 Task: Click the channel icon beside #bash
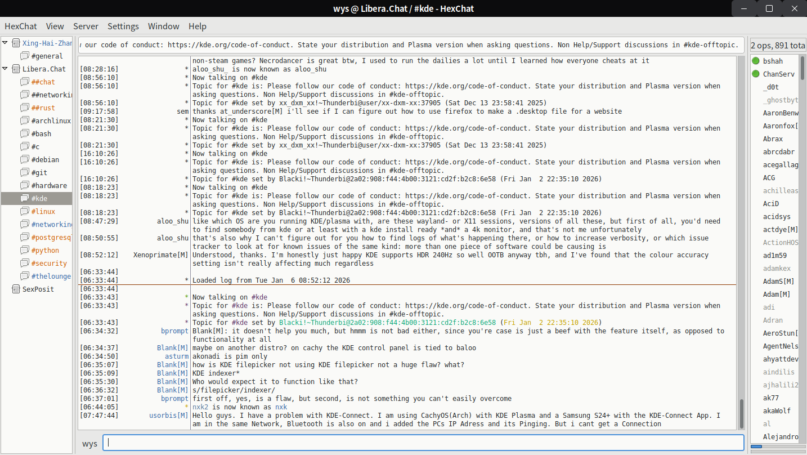(x=25, y=133)
